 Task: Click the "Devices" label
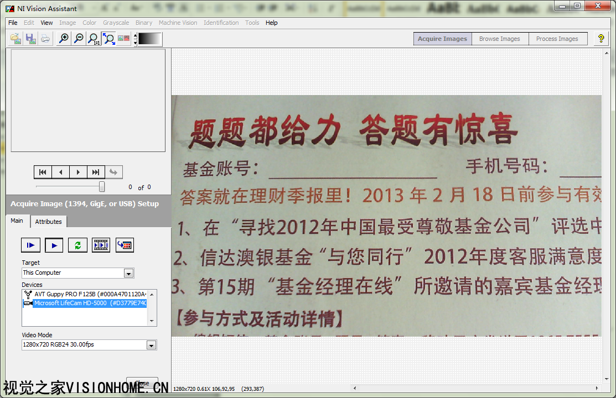(32, 285)
